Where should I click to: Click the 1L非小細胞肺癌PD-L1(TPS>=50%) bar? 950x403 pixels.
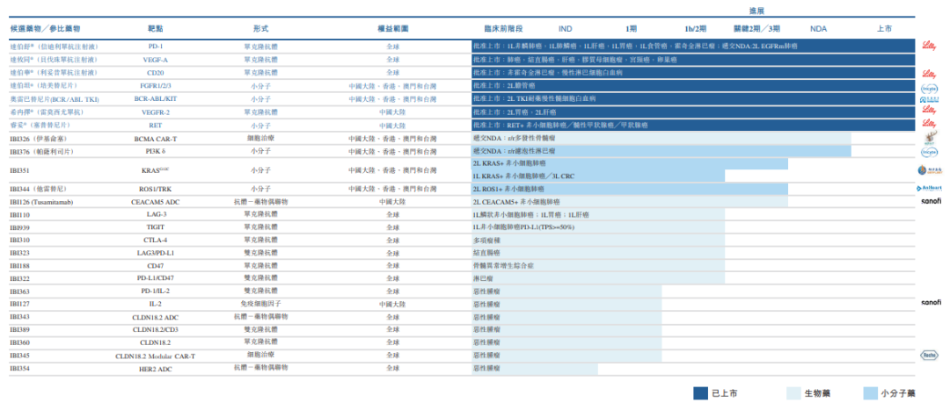tap(598, 227)
